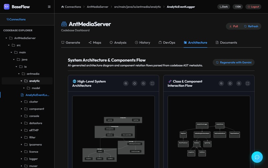Expand the component folder arrow
The height and width of the screenshot is (168, 268).
[21, 109]
